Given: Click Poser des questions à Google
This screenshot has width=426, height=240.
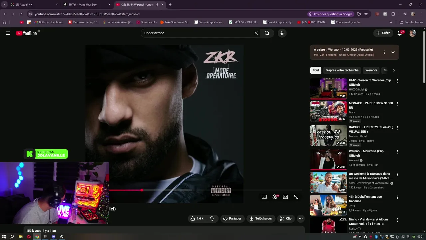Looking at the screenshot, I should pos(330,14).
